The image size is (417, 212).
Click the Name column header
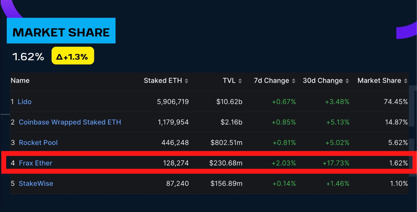tap(20, 81)
